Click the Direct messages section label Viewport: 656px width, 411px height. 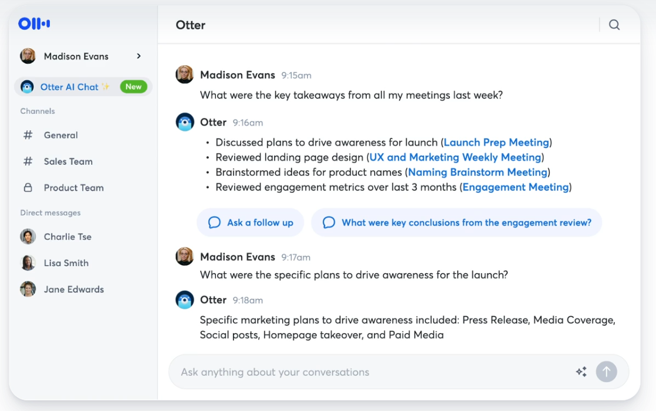tap(50, 213)
